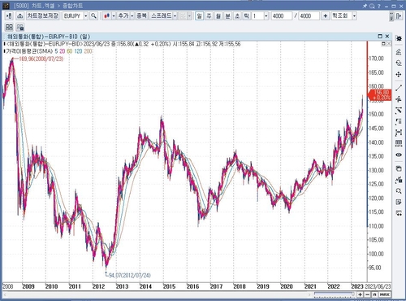Click the zoom in plus button at bottom
Image resolution: width=406 pixels, height=301 pixels.
[x=361, y=294]
